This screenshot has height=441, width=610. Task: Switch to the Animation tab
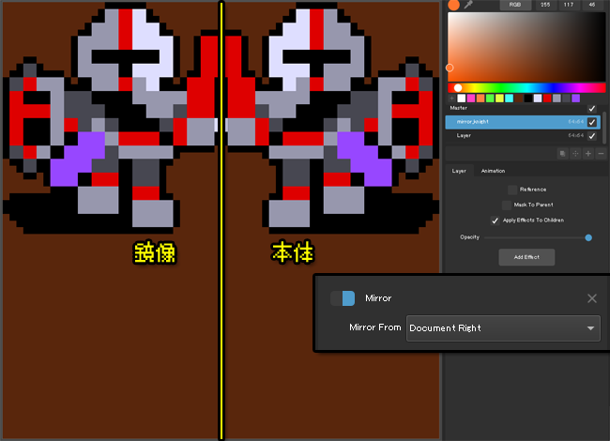[493, 171]
